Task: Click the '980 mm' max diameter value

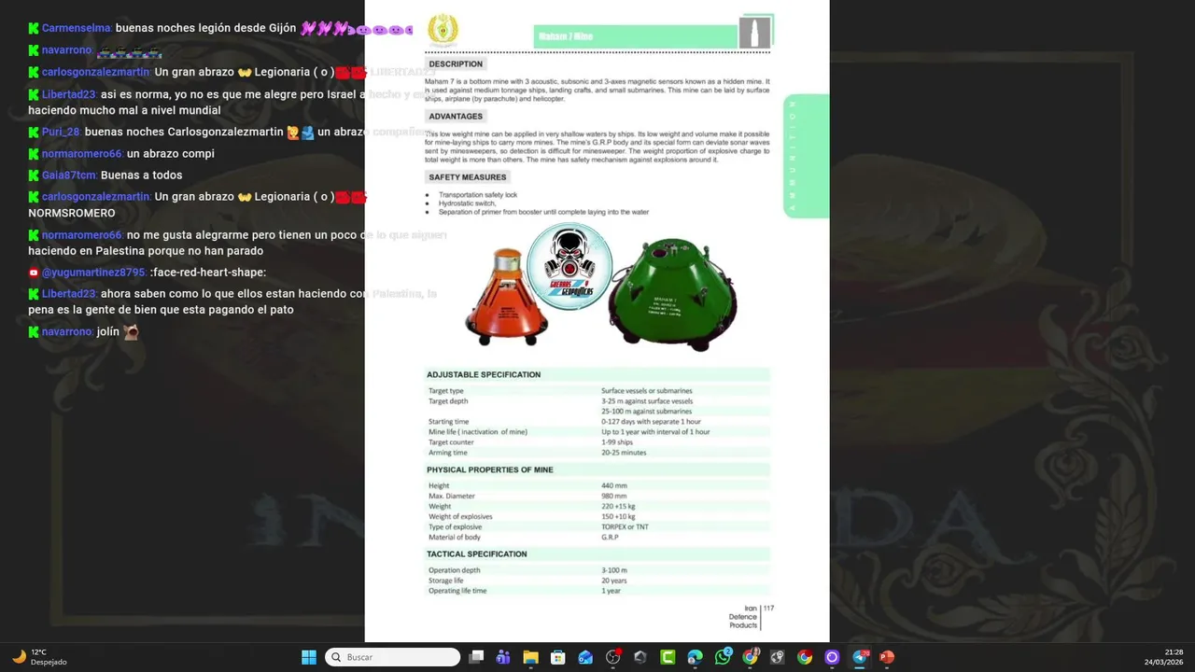Action: [x=614, y=496]
